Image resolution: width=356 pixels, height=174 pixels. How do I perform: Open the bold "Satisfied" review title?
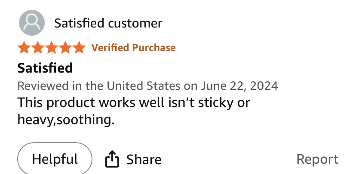point(45,67)
